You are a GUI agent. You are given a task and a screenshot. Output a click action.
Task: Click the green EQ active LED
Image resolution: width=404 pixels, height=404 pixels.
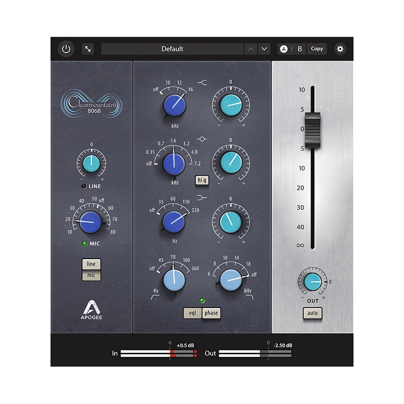202,300
